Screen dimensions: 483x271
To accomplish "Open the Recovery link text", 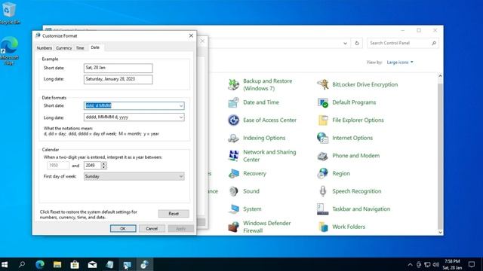I will pyautogui.click(x=254, y=174).
